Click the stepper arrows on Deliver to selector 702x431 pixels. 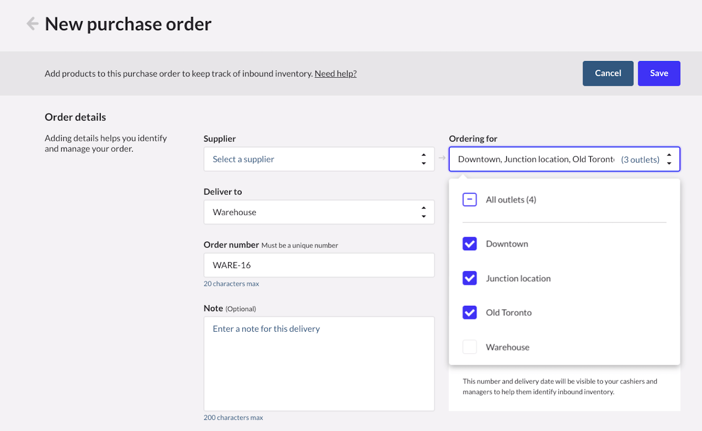(423, 212)
